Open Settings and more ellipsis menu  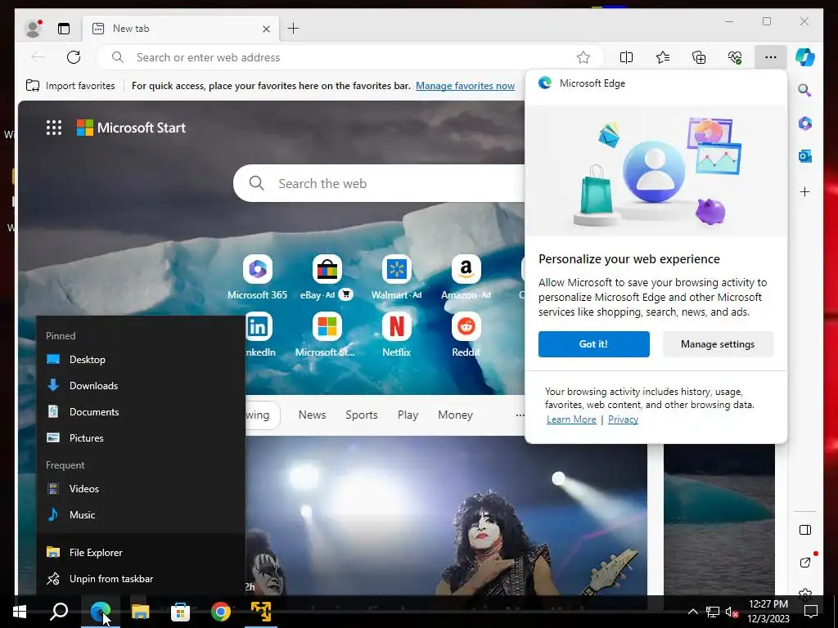[x=770, y=57]
